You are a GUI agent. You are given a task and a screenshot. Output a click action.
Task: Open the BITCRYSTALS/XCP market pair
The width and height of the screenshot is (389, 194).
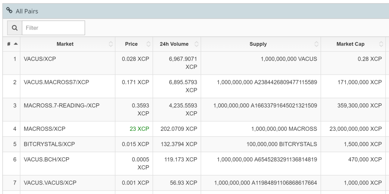tap(49, 144)
